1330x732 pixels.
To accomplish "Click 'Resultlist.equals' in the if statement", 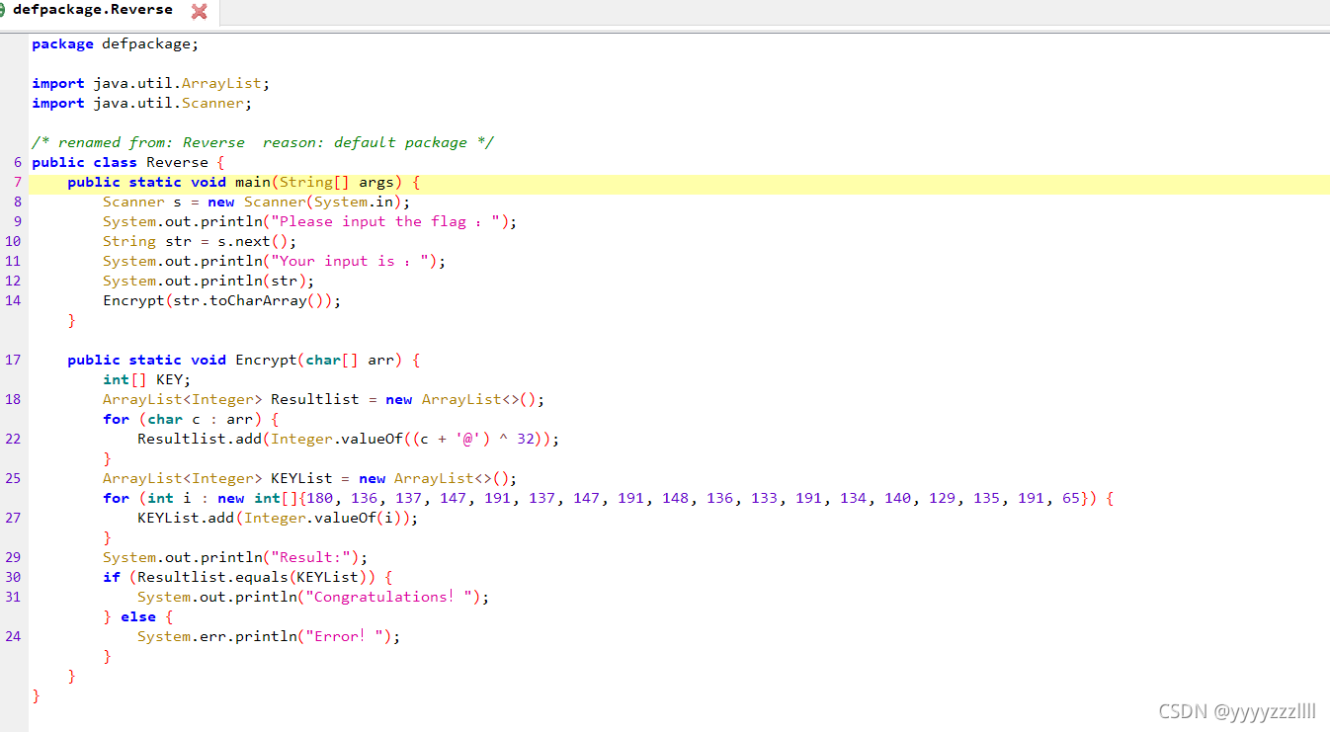I will coord(208,577).
